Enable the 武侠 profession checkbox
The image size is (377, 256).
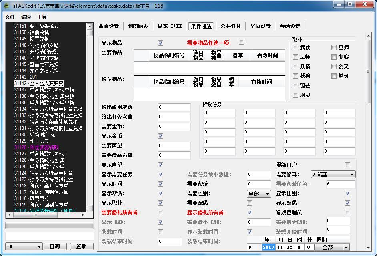pos(296,47)
